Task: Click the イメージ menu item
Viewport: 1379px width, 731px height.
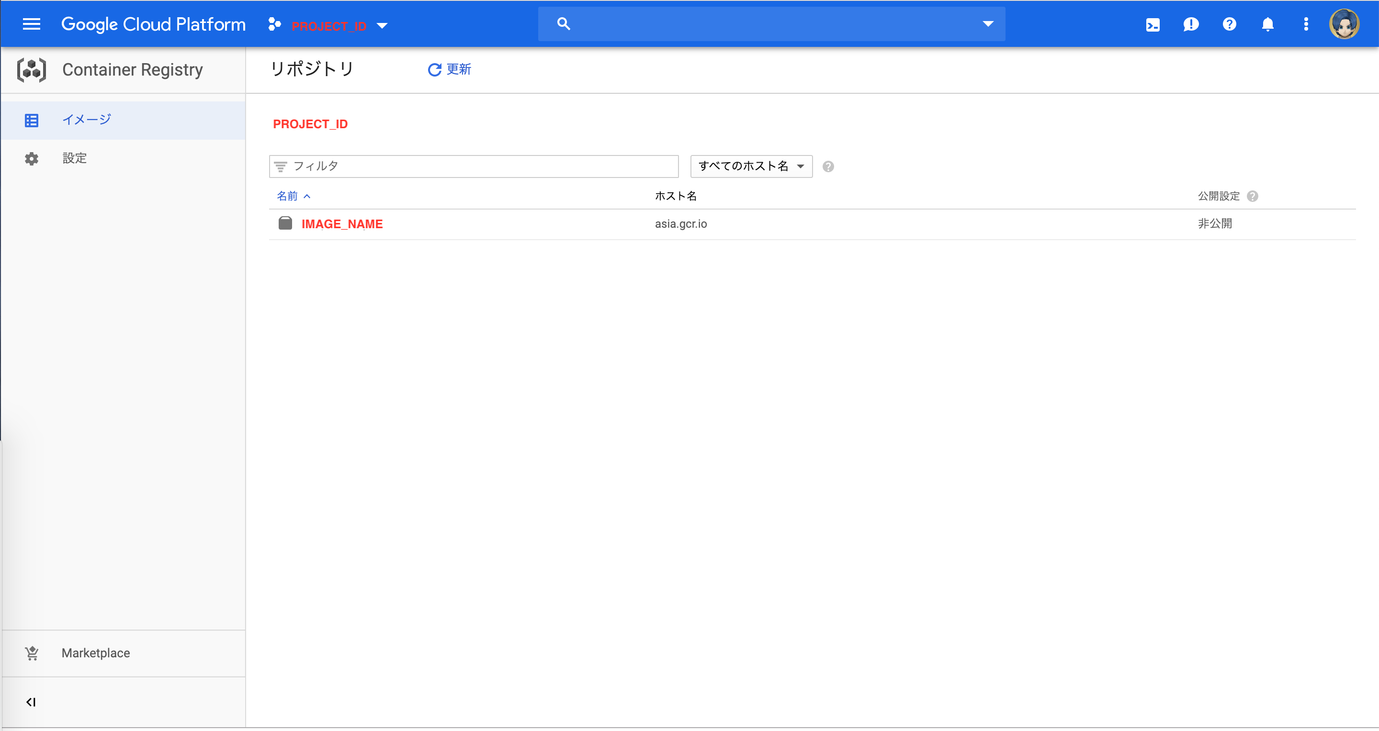Action: pyautogui.click(x=87, y=120)
